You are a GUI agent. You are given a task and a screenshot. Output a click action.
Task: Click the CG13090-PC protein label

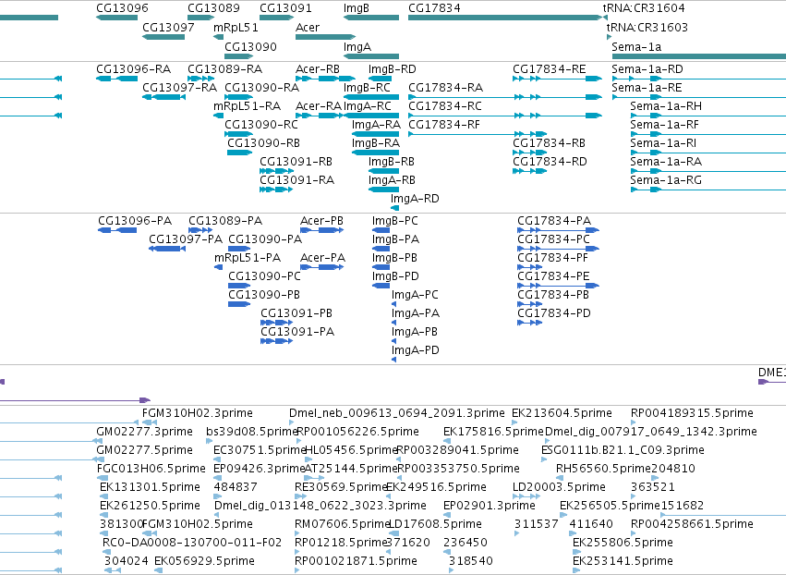click(264, 276)
